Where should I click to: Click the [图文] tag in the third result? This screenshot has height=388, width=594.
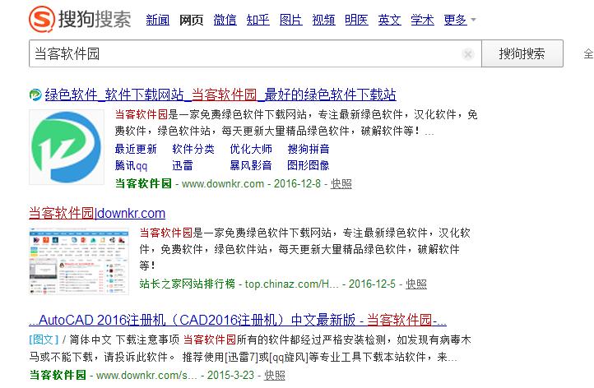click(44, 339)
